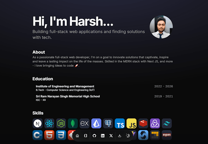Click the "Building full-stack web applications" tagline

pyautogui.click(x=89, y=35)
